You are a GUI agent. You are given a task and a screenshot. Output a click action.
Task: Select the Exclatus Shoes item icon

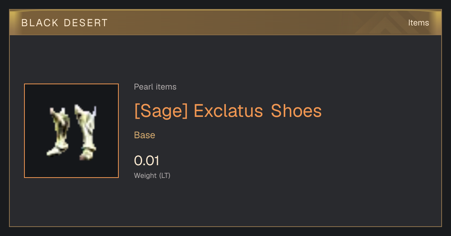click(x=71, y=131)
